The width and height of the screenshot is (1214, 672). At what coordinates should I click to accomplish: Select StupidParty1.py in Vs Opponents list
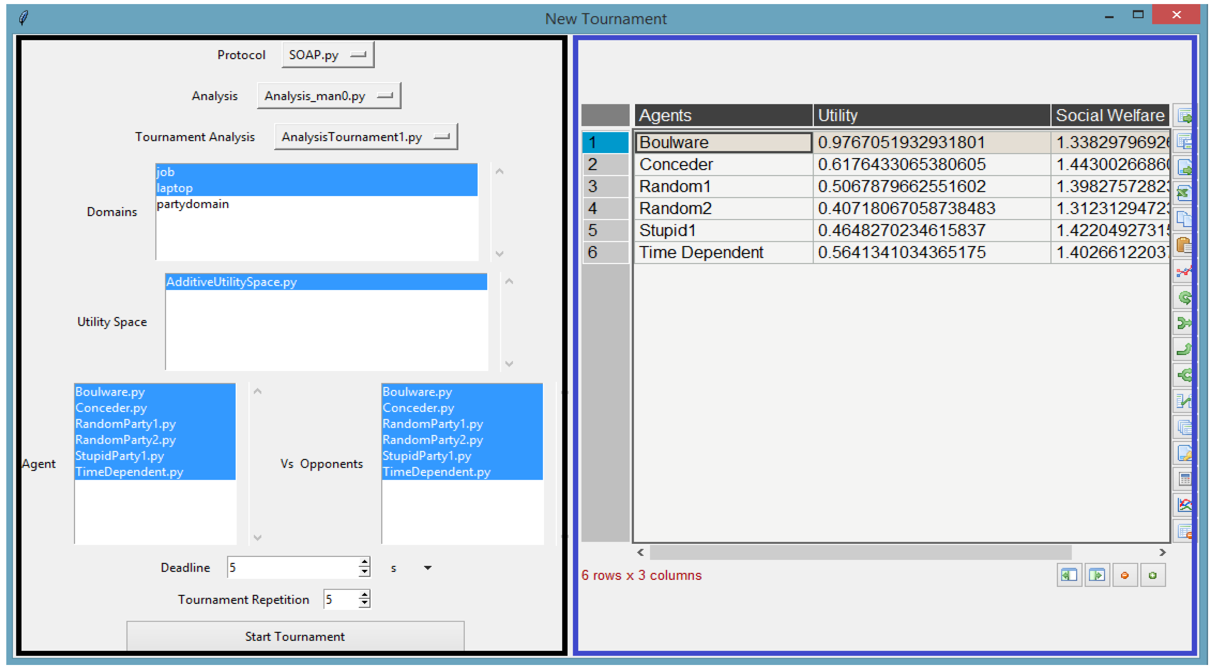click(x=427, y=455)
